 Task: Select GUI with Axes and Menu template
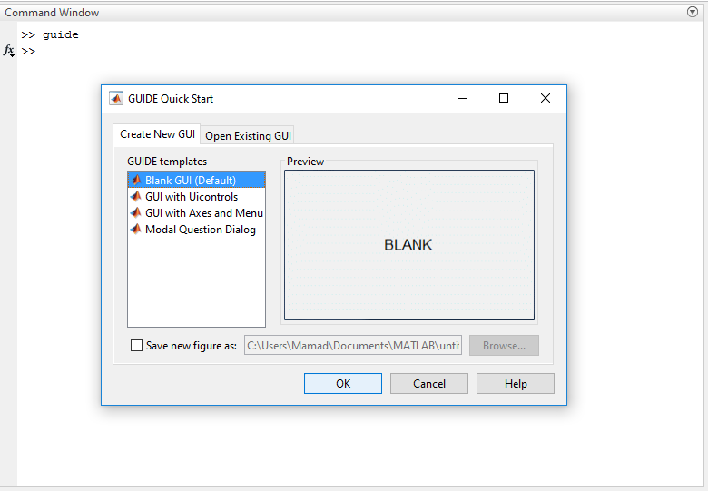click(196, 213)
